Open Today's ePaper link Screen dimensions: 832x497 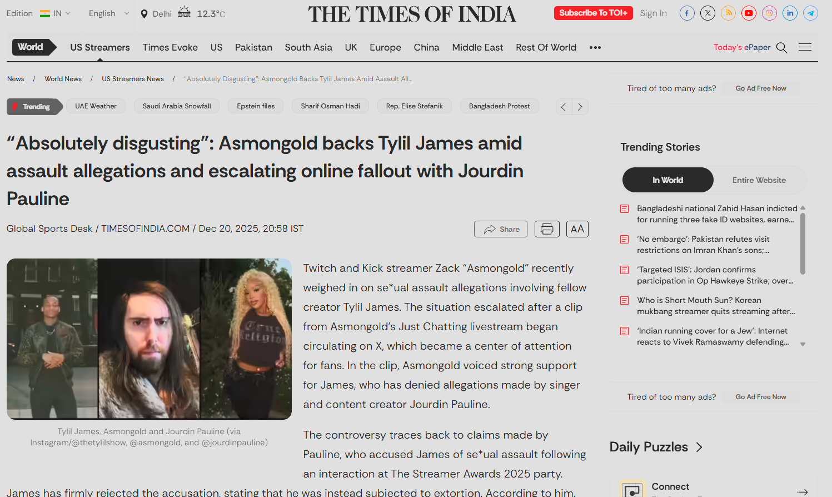pyautogui.click(x=742, y=47)
